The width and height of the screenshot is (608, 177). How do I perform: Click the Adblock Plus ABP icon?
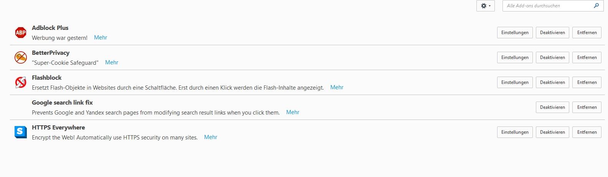[20, 33]
